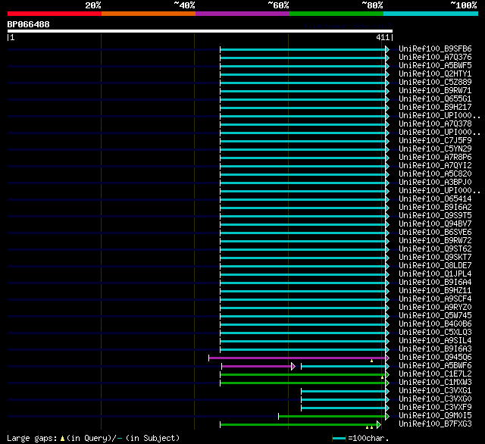Select the UniRef100_C1MXW3 label
This screenshot has width=485, height=444.
coord(435,383)
